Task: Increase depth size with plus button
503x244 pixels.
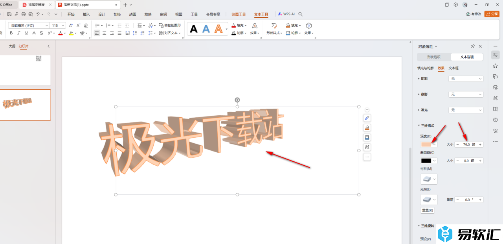Action: (x=480, y=144)
